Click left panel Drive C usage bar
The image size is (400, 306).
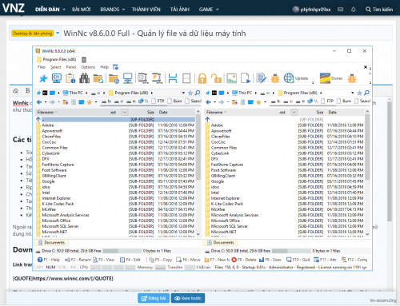(x=122, y=251)
